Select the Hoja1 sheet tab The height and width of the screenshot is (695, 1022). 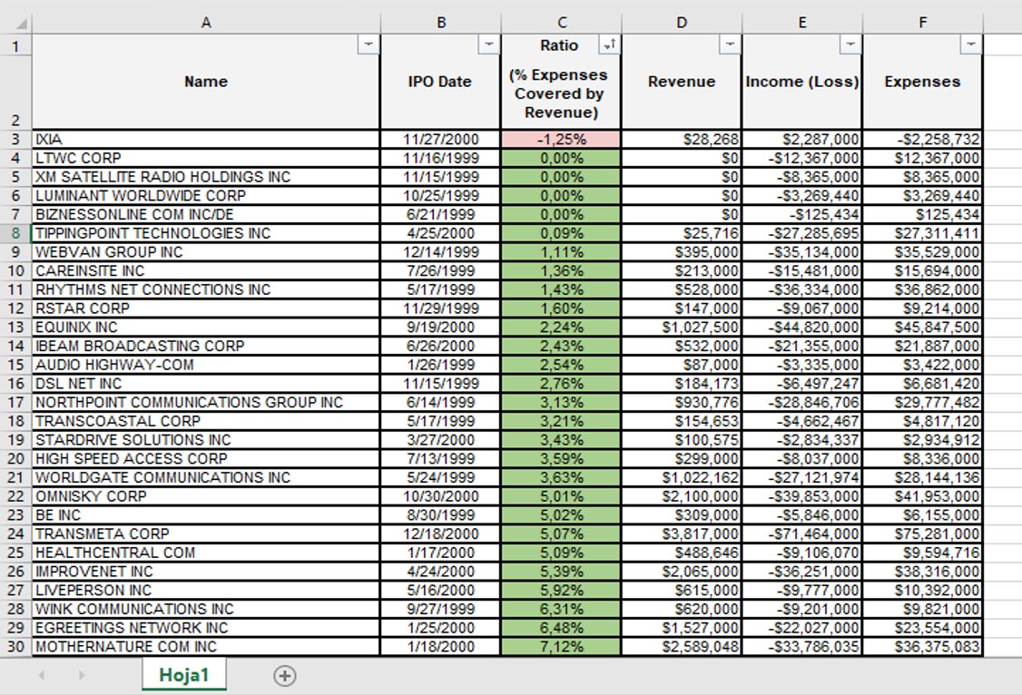pyautogui.click(x=184, y=675)
